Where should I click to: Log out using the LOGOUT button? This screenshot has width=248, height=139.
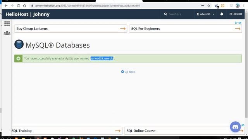click(236, 14)
